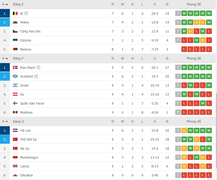The width and height of the screenshot is (217, 180).
Task: Click the Turkey flag beside Thổ Nhĩ Kỳ
Action: coord(15,140)
